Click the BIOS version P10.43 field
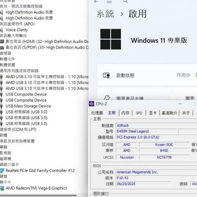 (156, 178)
